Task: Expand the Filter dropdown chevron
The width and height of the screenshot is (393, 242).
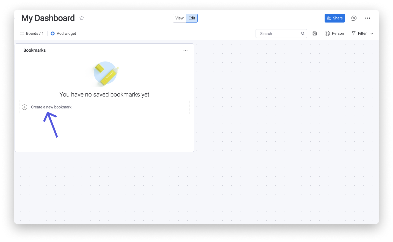Action: (x=372, y=34)
